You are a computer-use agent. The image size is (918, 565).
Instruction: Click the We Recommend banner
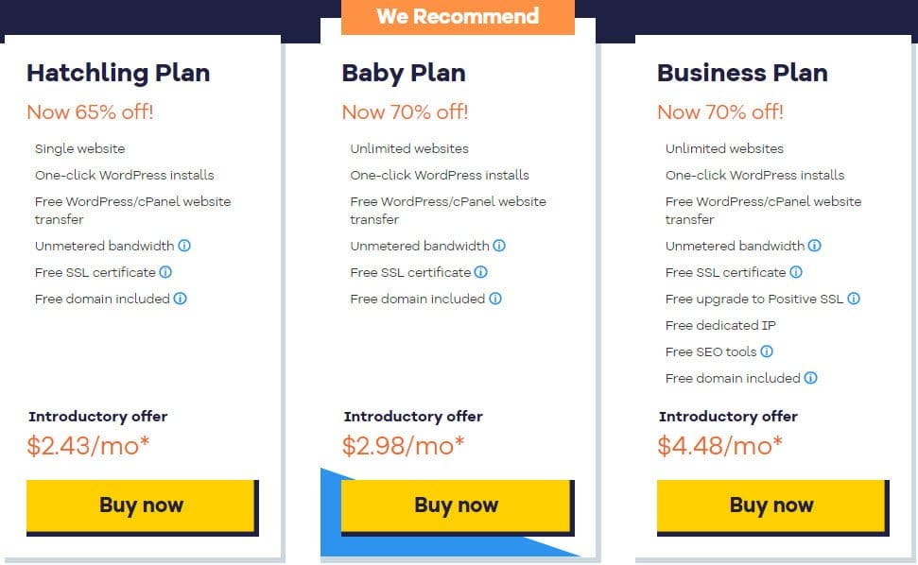[458, 15]
